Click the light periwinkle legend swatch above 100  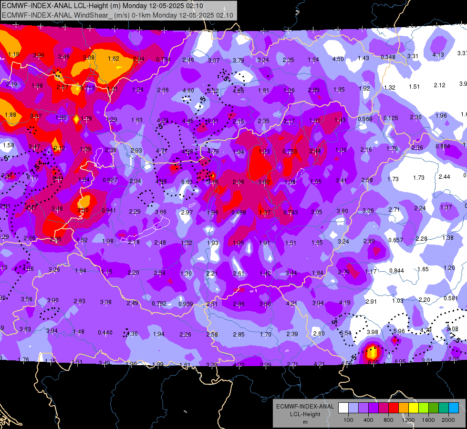pos(353,408)
